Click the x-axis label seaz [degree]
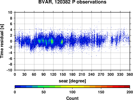Screen dimensions: 133x100 72,81
